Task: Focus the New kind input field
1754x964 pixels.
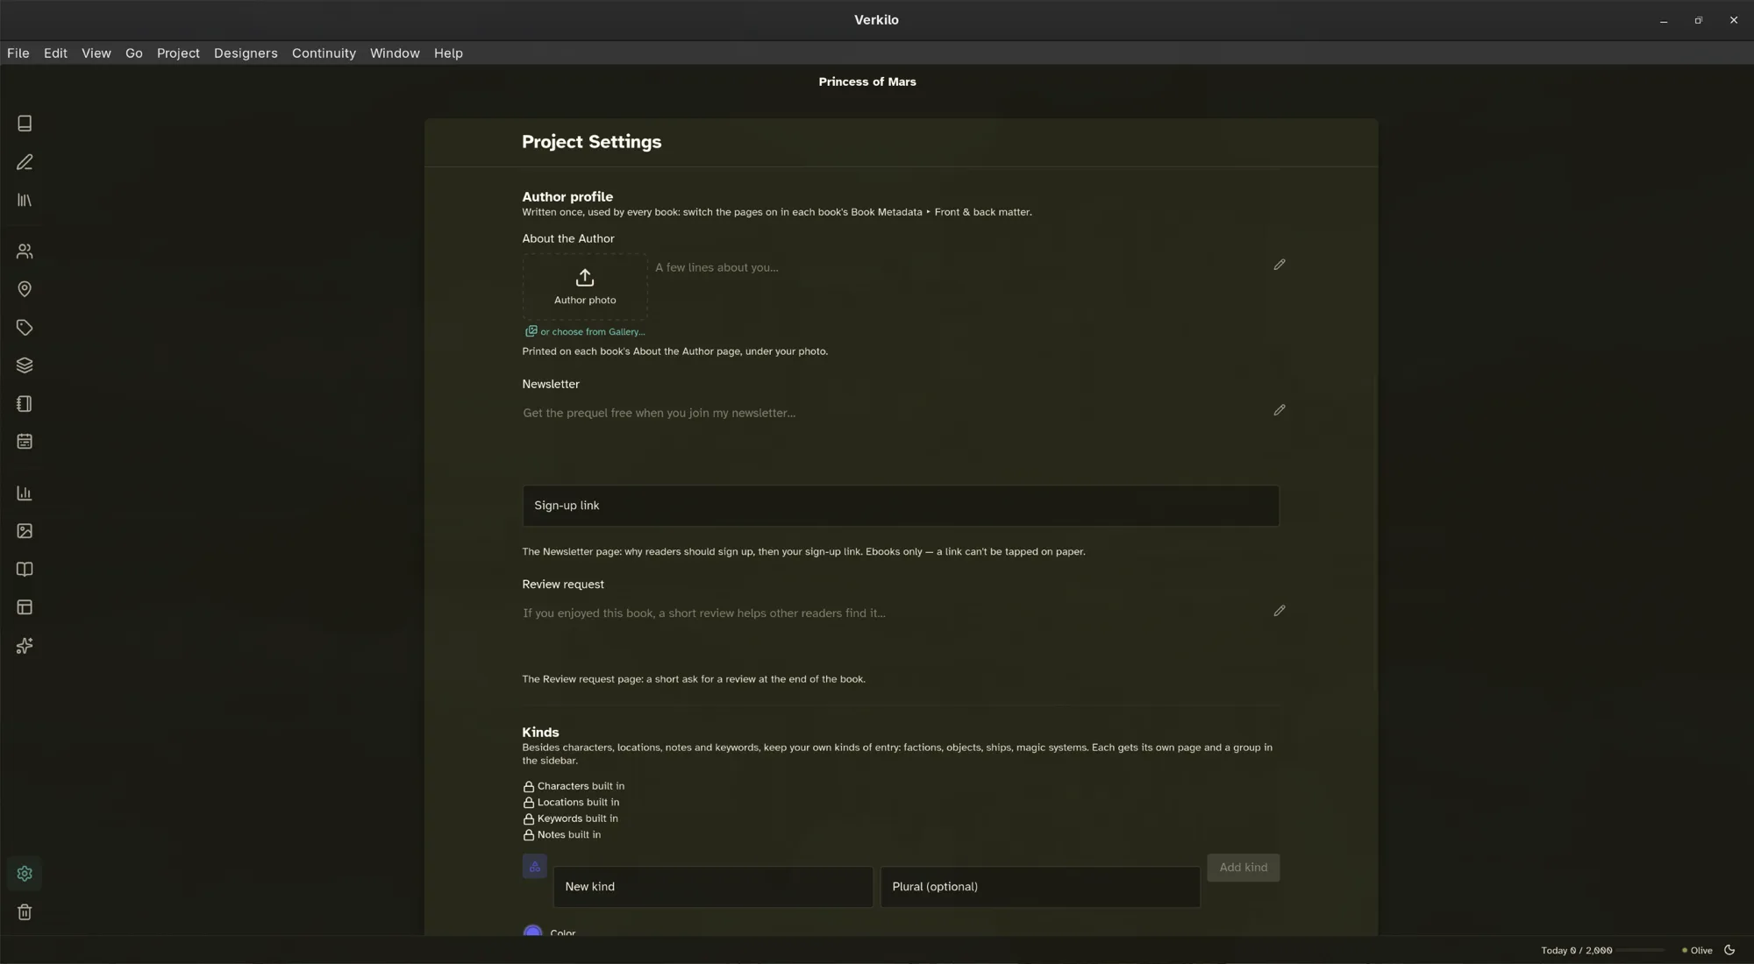Action: click(713, 887)
